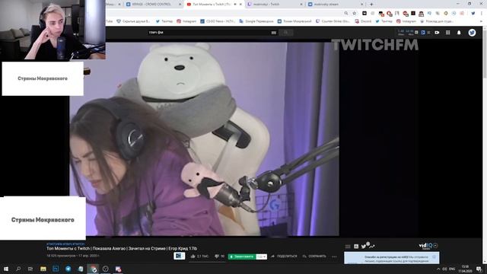Click ПОДЕЛИТЬСЯ to share the video

(x=284, y=256)
